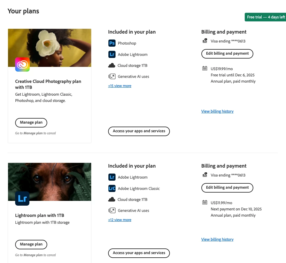Expand the +12 view more list
Screen dimensions: 286x263
click(x=120, y=220)
